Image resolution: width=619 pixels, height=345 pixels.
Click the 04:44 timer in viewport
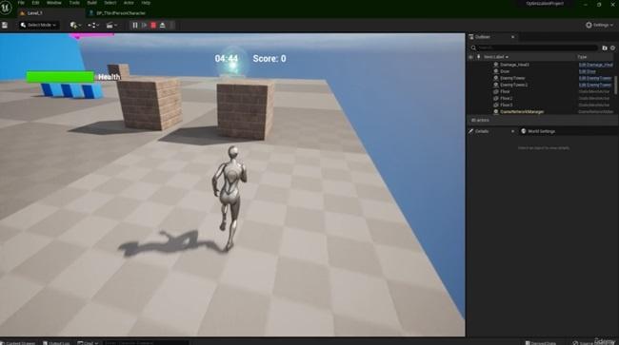(x=227, y=59)
